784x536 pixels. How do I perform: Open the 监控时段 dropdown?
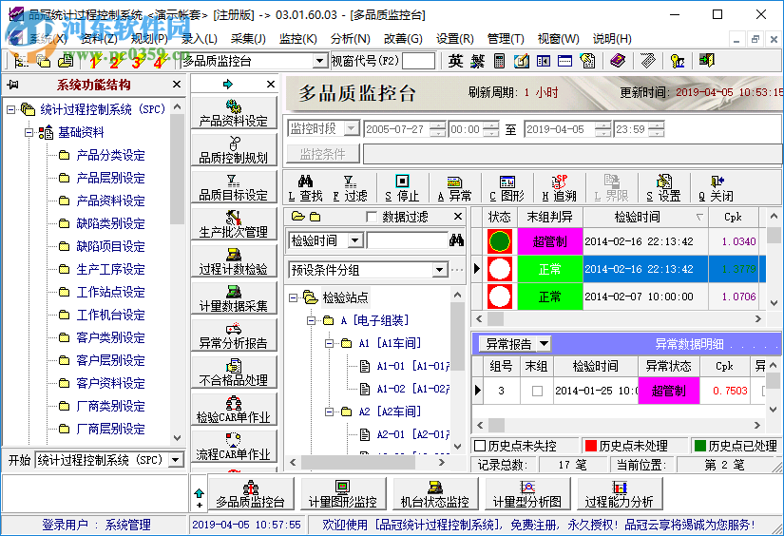[352, 129]
